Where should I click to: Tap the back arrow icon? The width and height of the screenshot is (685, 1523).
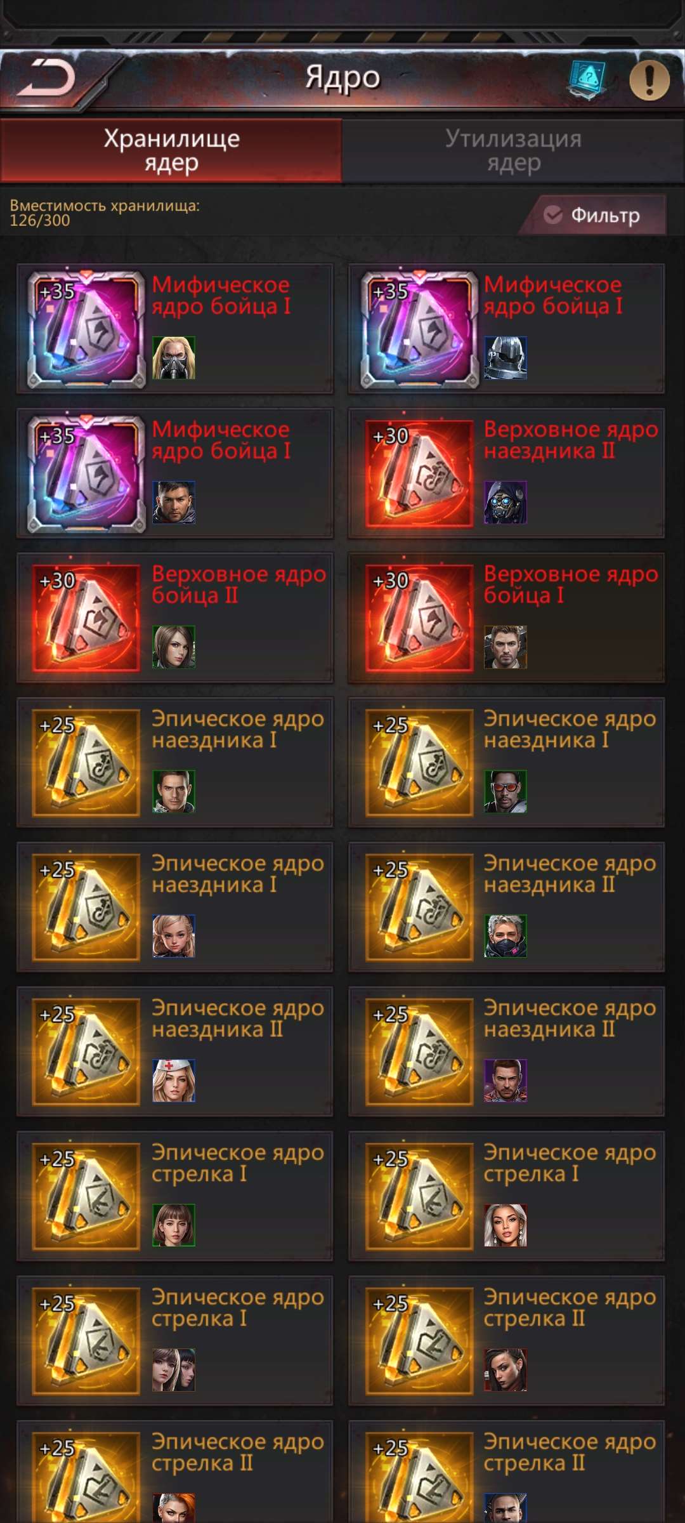click(x=46, y=78)
